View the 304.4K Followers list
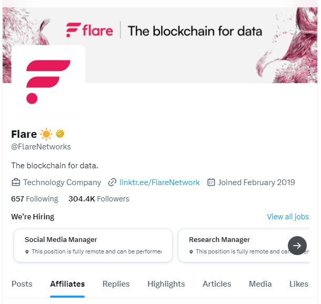 click(x=99, y=199)
